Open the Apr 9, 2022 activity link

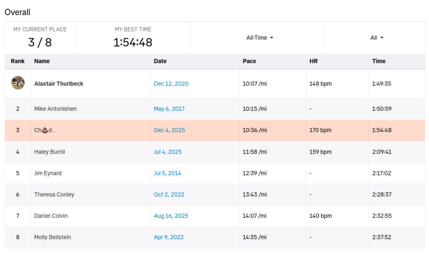[x=168, y=237]
